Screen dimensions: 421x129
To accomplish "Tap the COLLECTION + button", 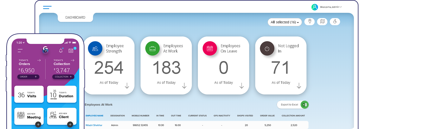I will click(x=63, y=77).
